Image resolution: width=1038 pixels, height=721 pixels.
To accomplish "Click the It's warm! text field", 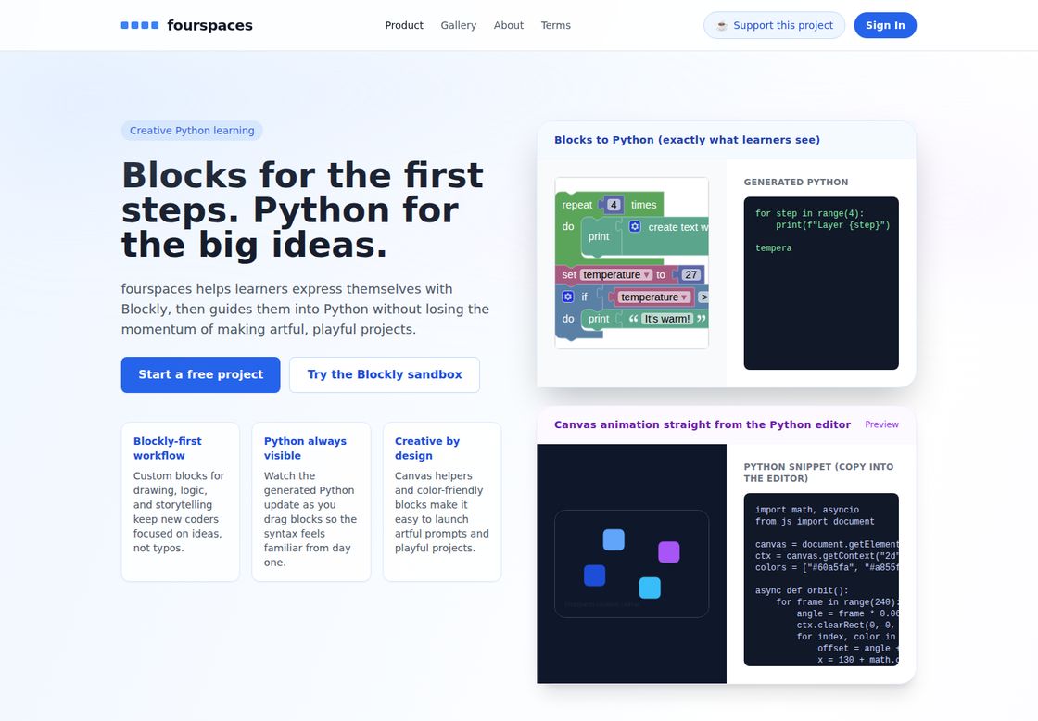I will point(667,319).
